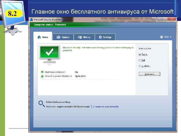Click the Microsoft Security Essentials title icon
The width and height of the screenshot is (181, 136).
tap(31, 20)
